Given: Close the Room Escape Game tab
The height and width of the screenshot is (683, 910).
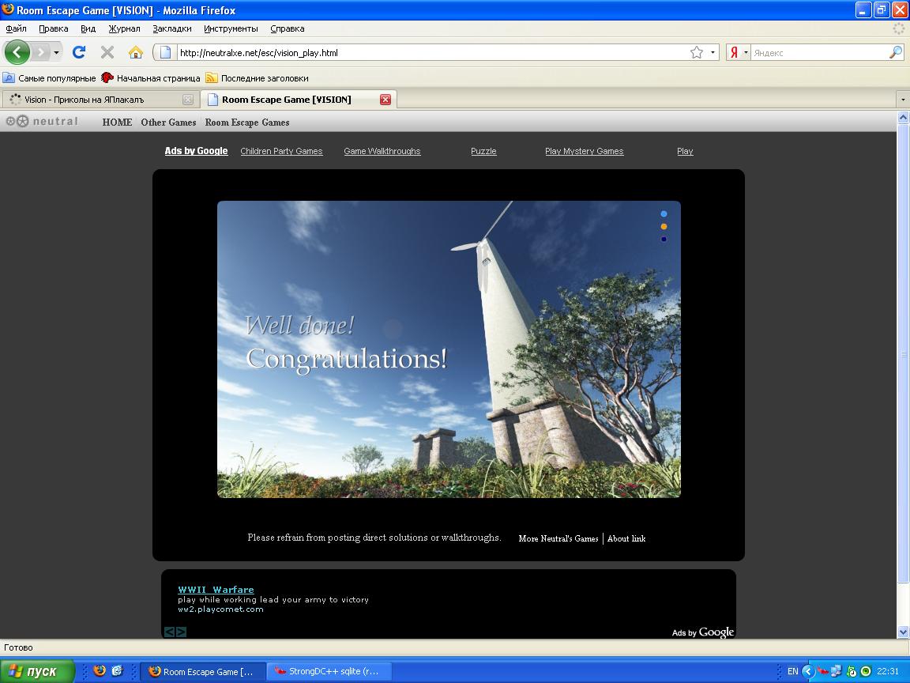Looking at the screenshot, I should pos(385,100).
